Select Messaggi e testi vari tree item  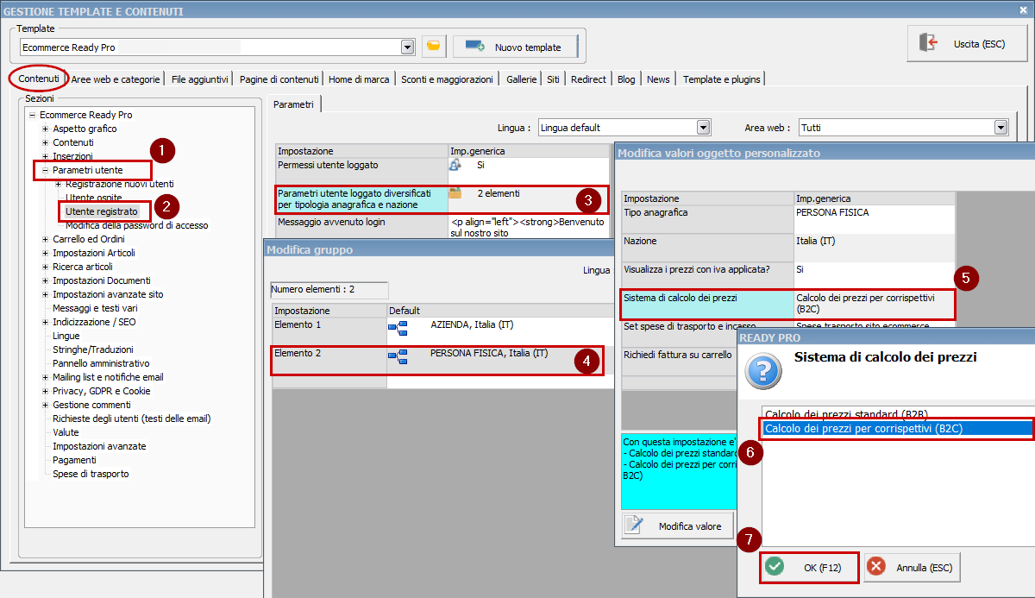click(95, 308)
